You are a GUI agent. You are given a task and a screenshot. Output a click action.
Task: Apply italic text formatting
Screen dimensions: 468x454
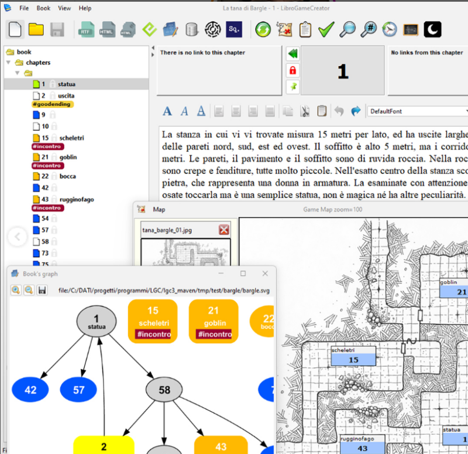(184, 111)
